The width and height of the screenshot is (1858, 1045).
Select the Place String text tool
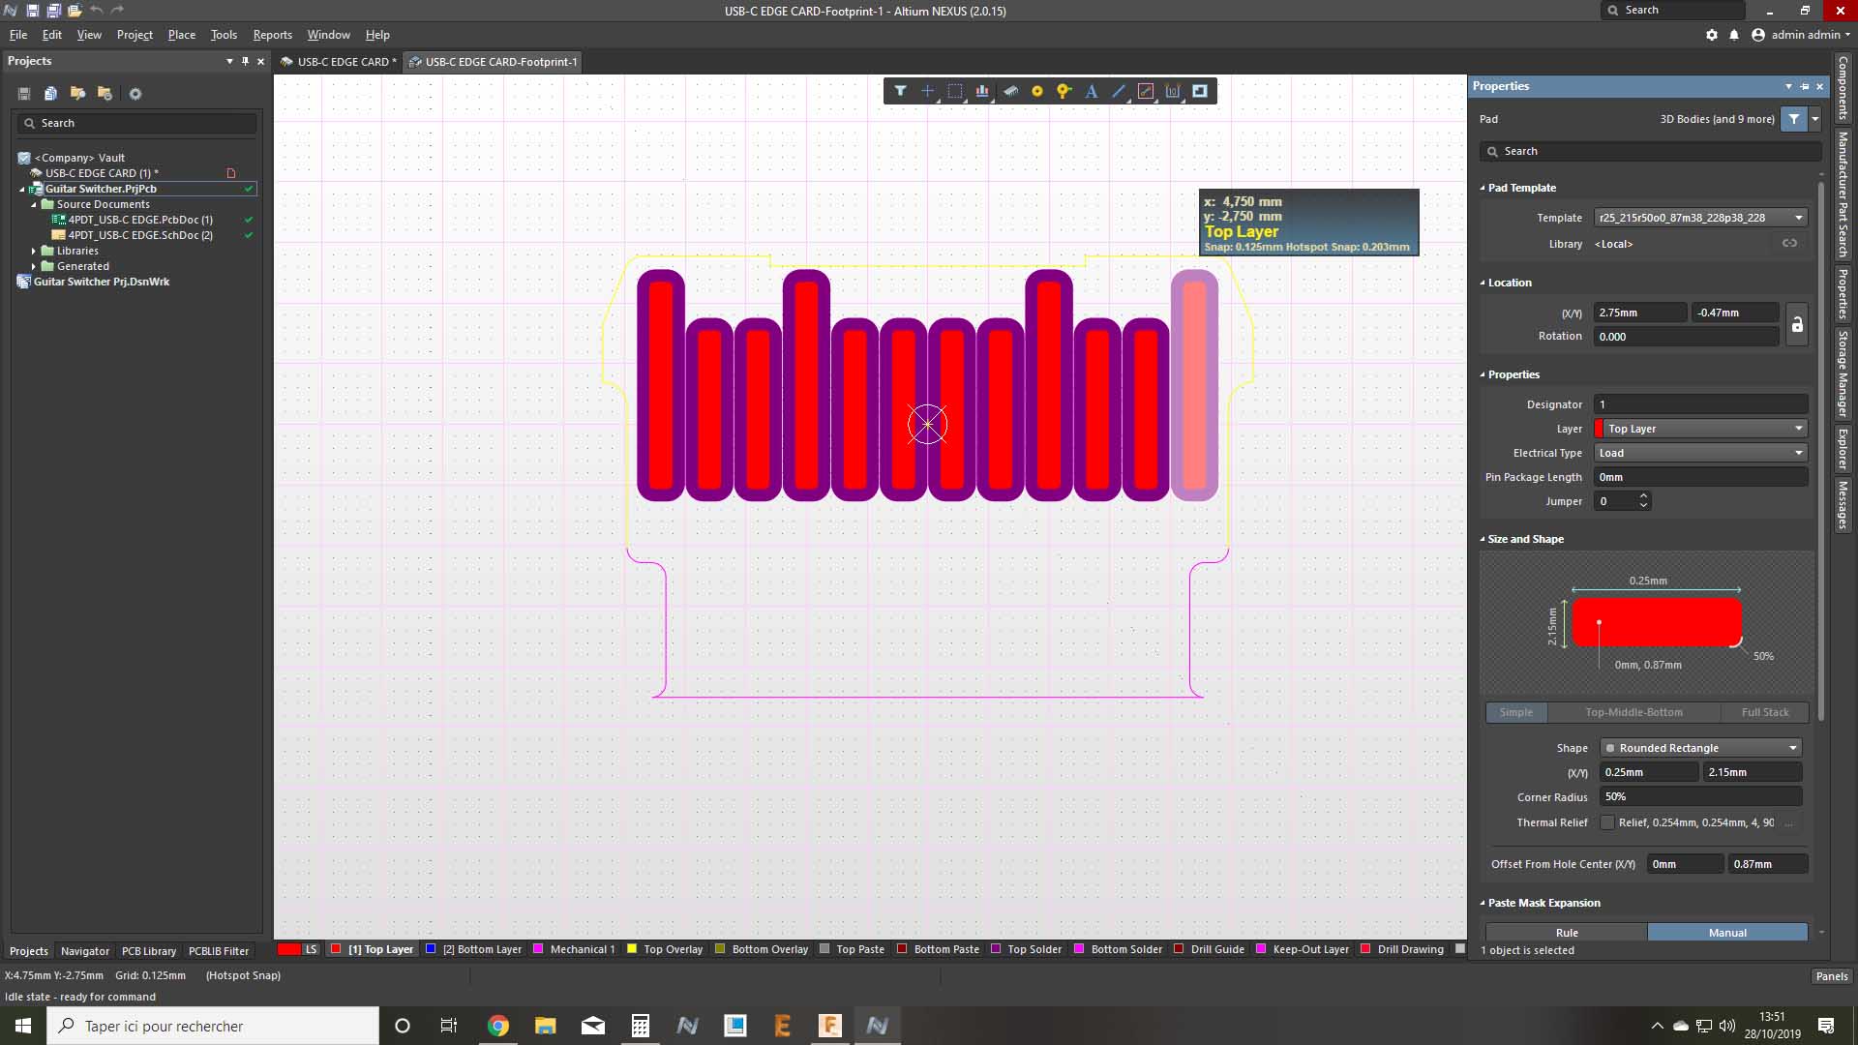tap(1091, 91)
